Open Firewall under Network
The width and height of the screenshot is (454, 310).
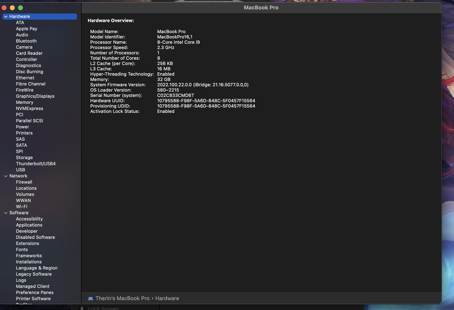point(24,182)
